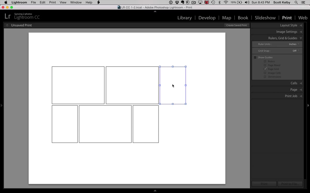310x193 pixels.
Task: Open the Dropbox menu bar icon
Action: 177,2
